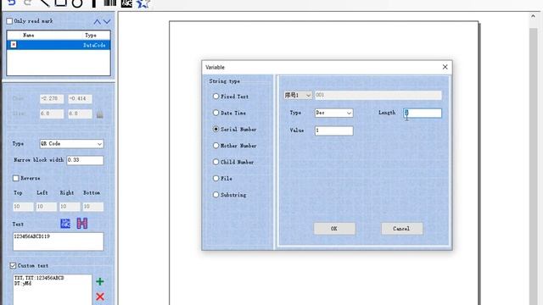Open the Dec type dropdown
543x305 pixels.
click(333, 113)
